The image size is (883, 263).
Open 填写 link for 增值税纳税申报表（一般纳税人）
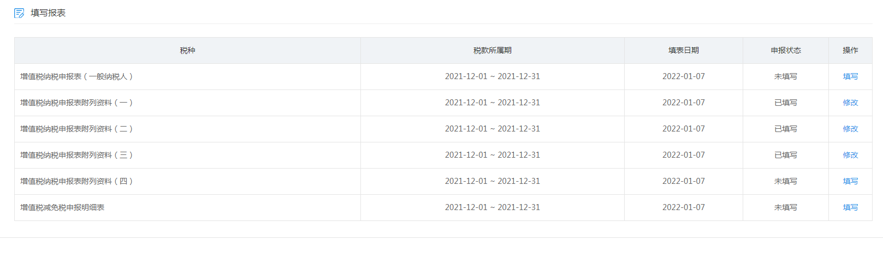coord(850,76)
